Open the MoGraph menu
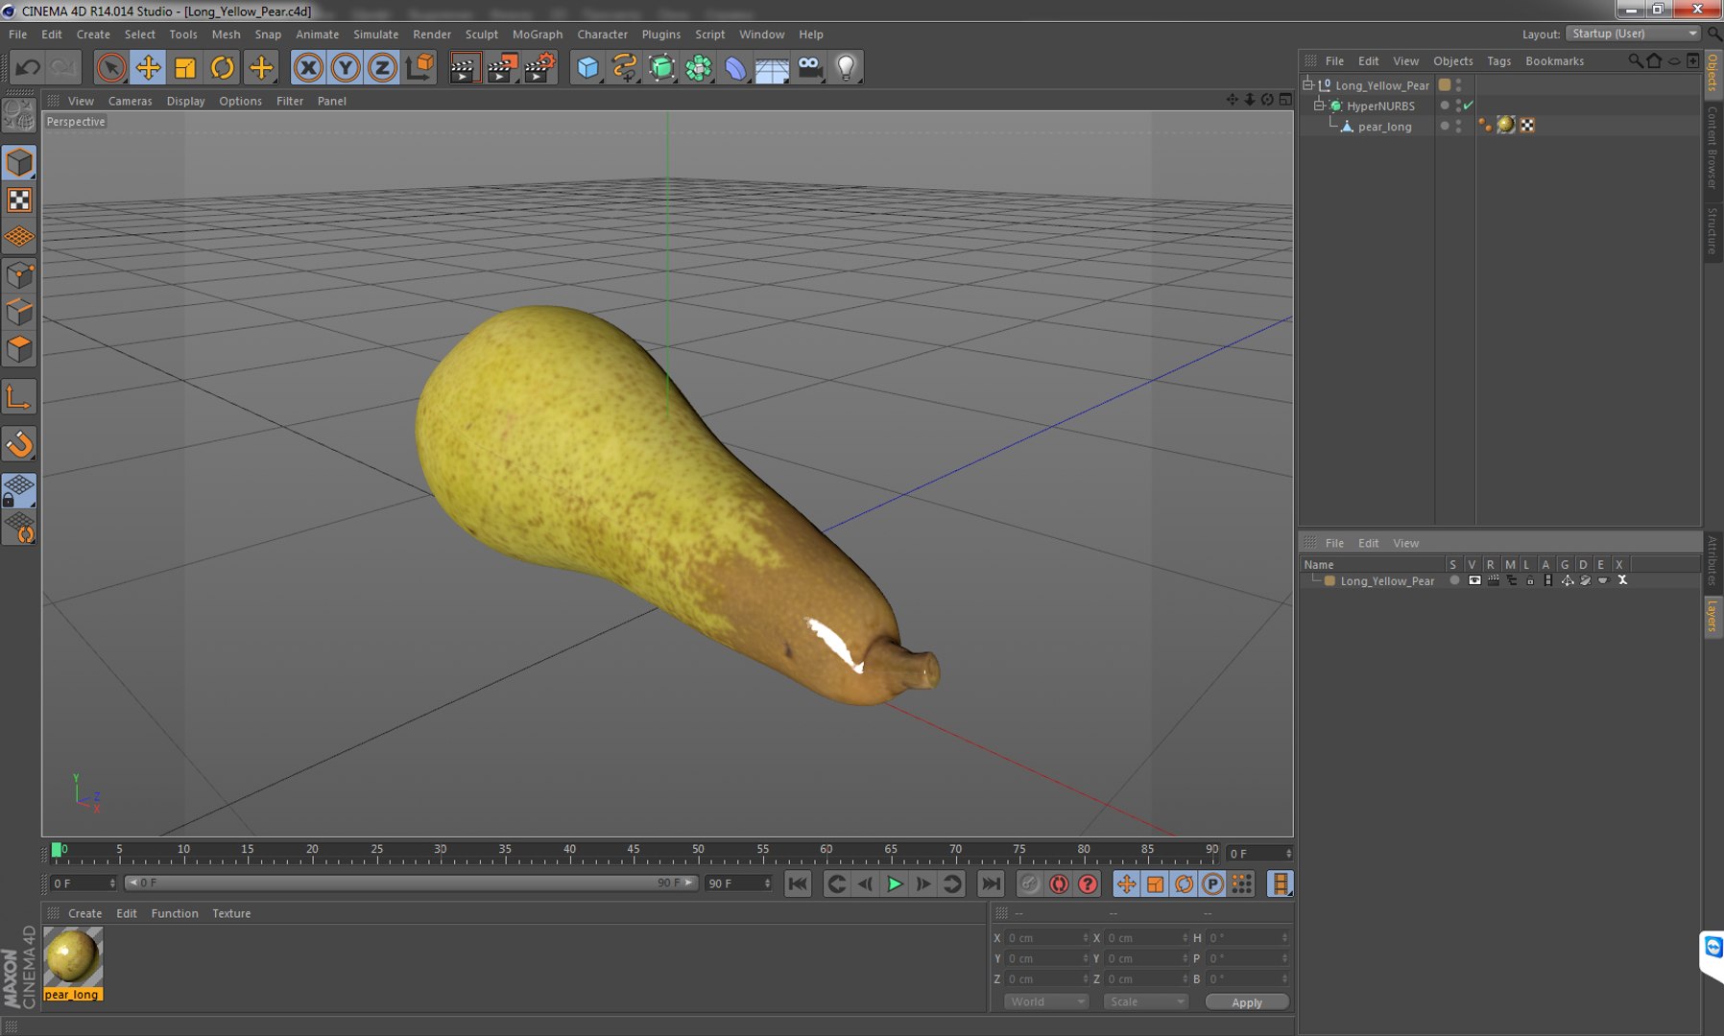The width and height of the screenshot is (1724, 1036). (x=538, y=35)
